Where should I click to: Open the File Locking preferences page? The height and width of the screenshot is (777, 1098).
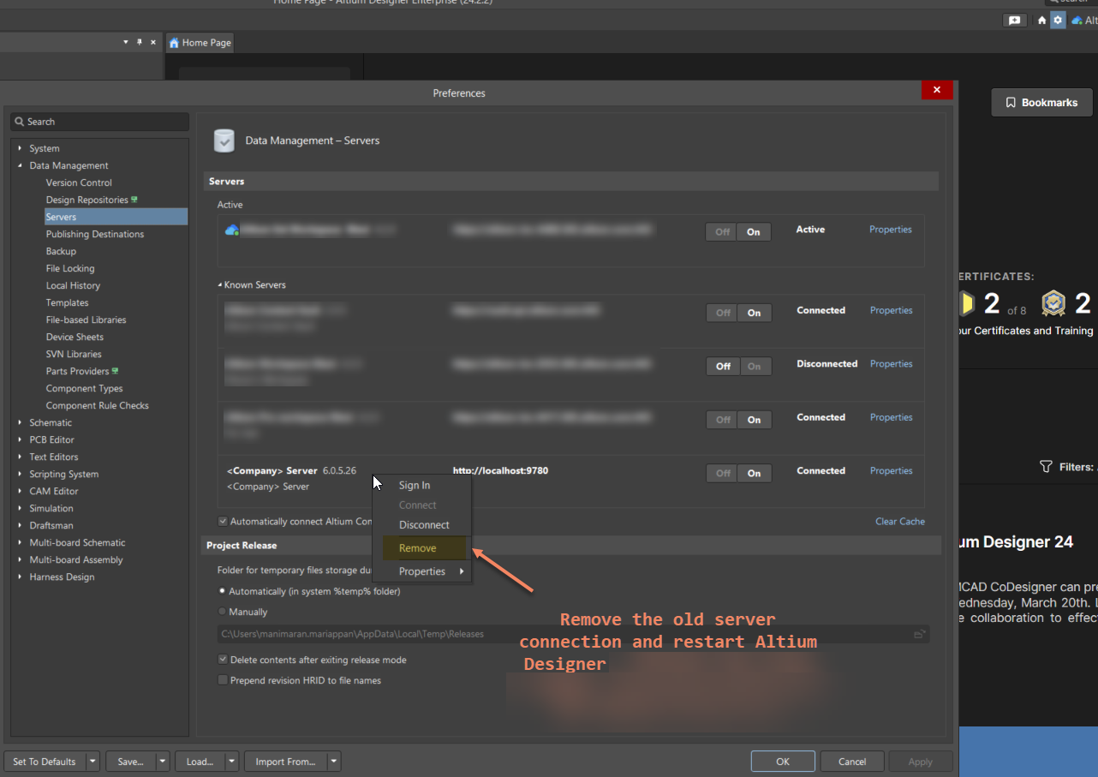(x=70, y=268)
